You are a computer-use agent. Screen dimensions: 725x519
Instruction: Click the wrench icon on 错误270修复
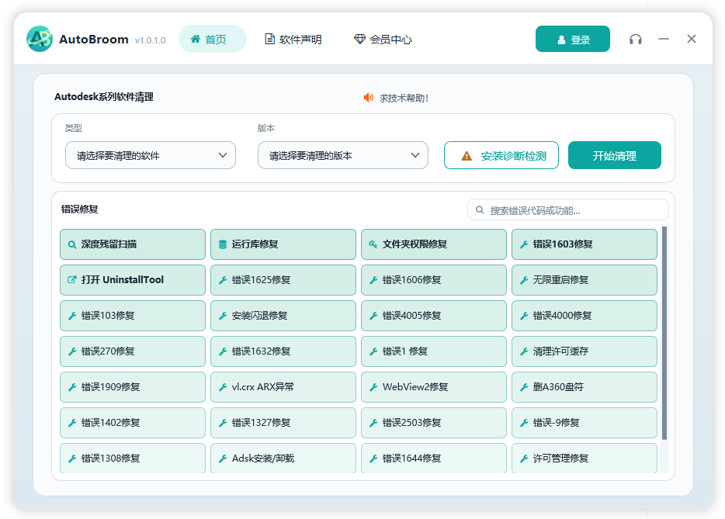[72, 351]
